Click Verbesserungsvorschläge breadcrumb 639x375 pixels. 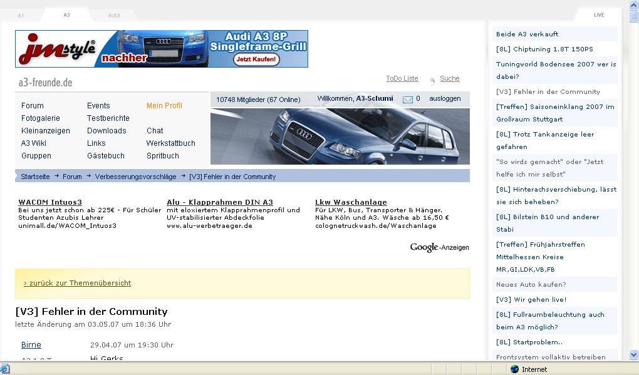[x=135, y=177]
